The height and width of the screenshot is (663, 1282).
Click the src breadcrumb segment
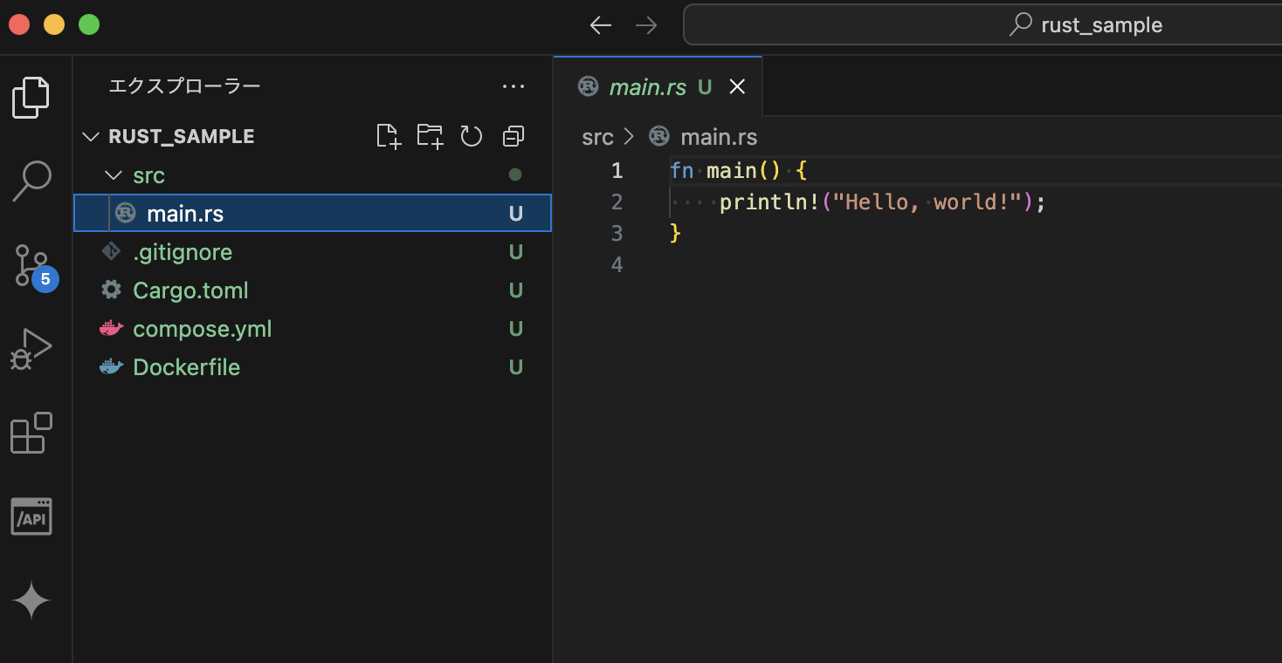(597, 137)
